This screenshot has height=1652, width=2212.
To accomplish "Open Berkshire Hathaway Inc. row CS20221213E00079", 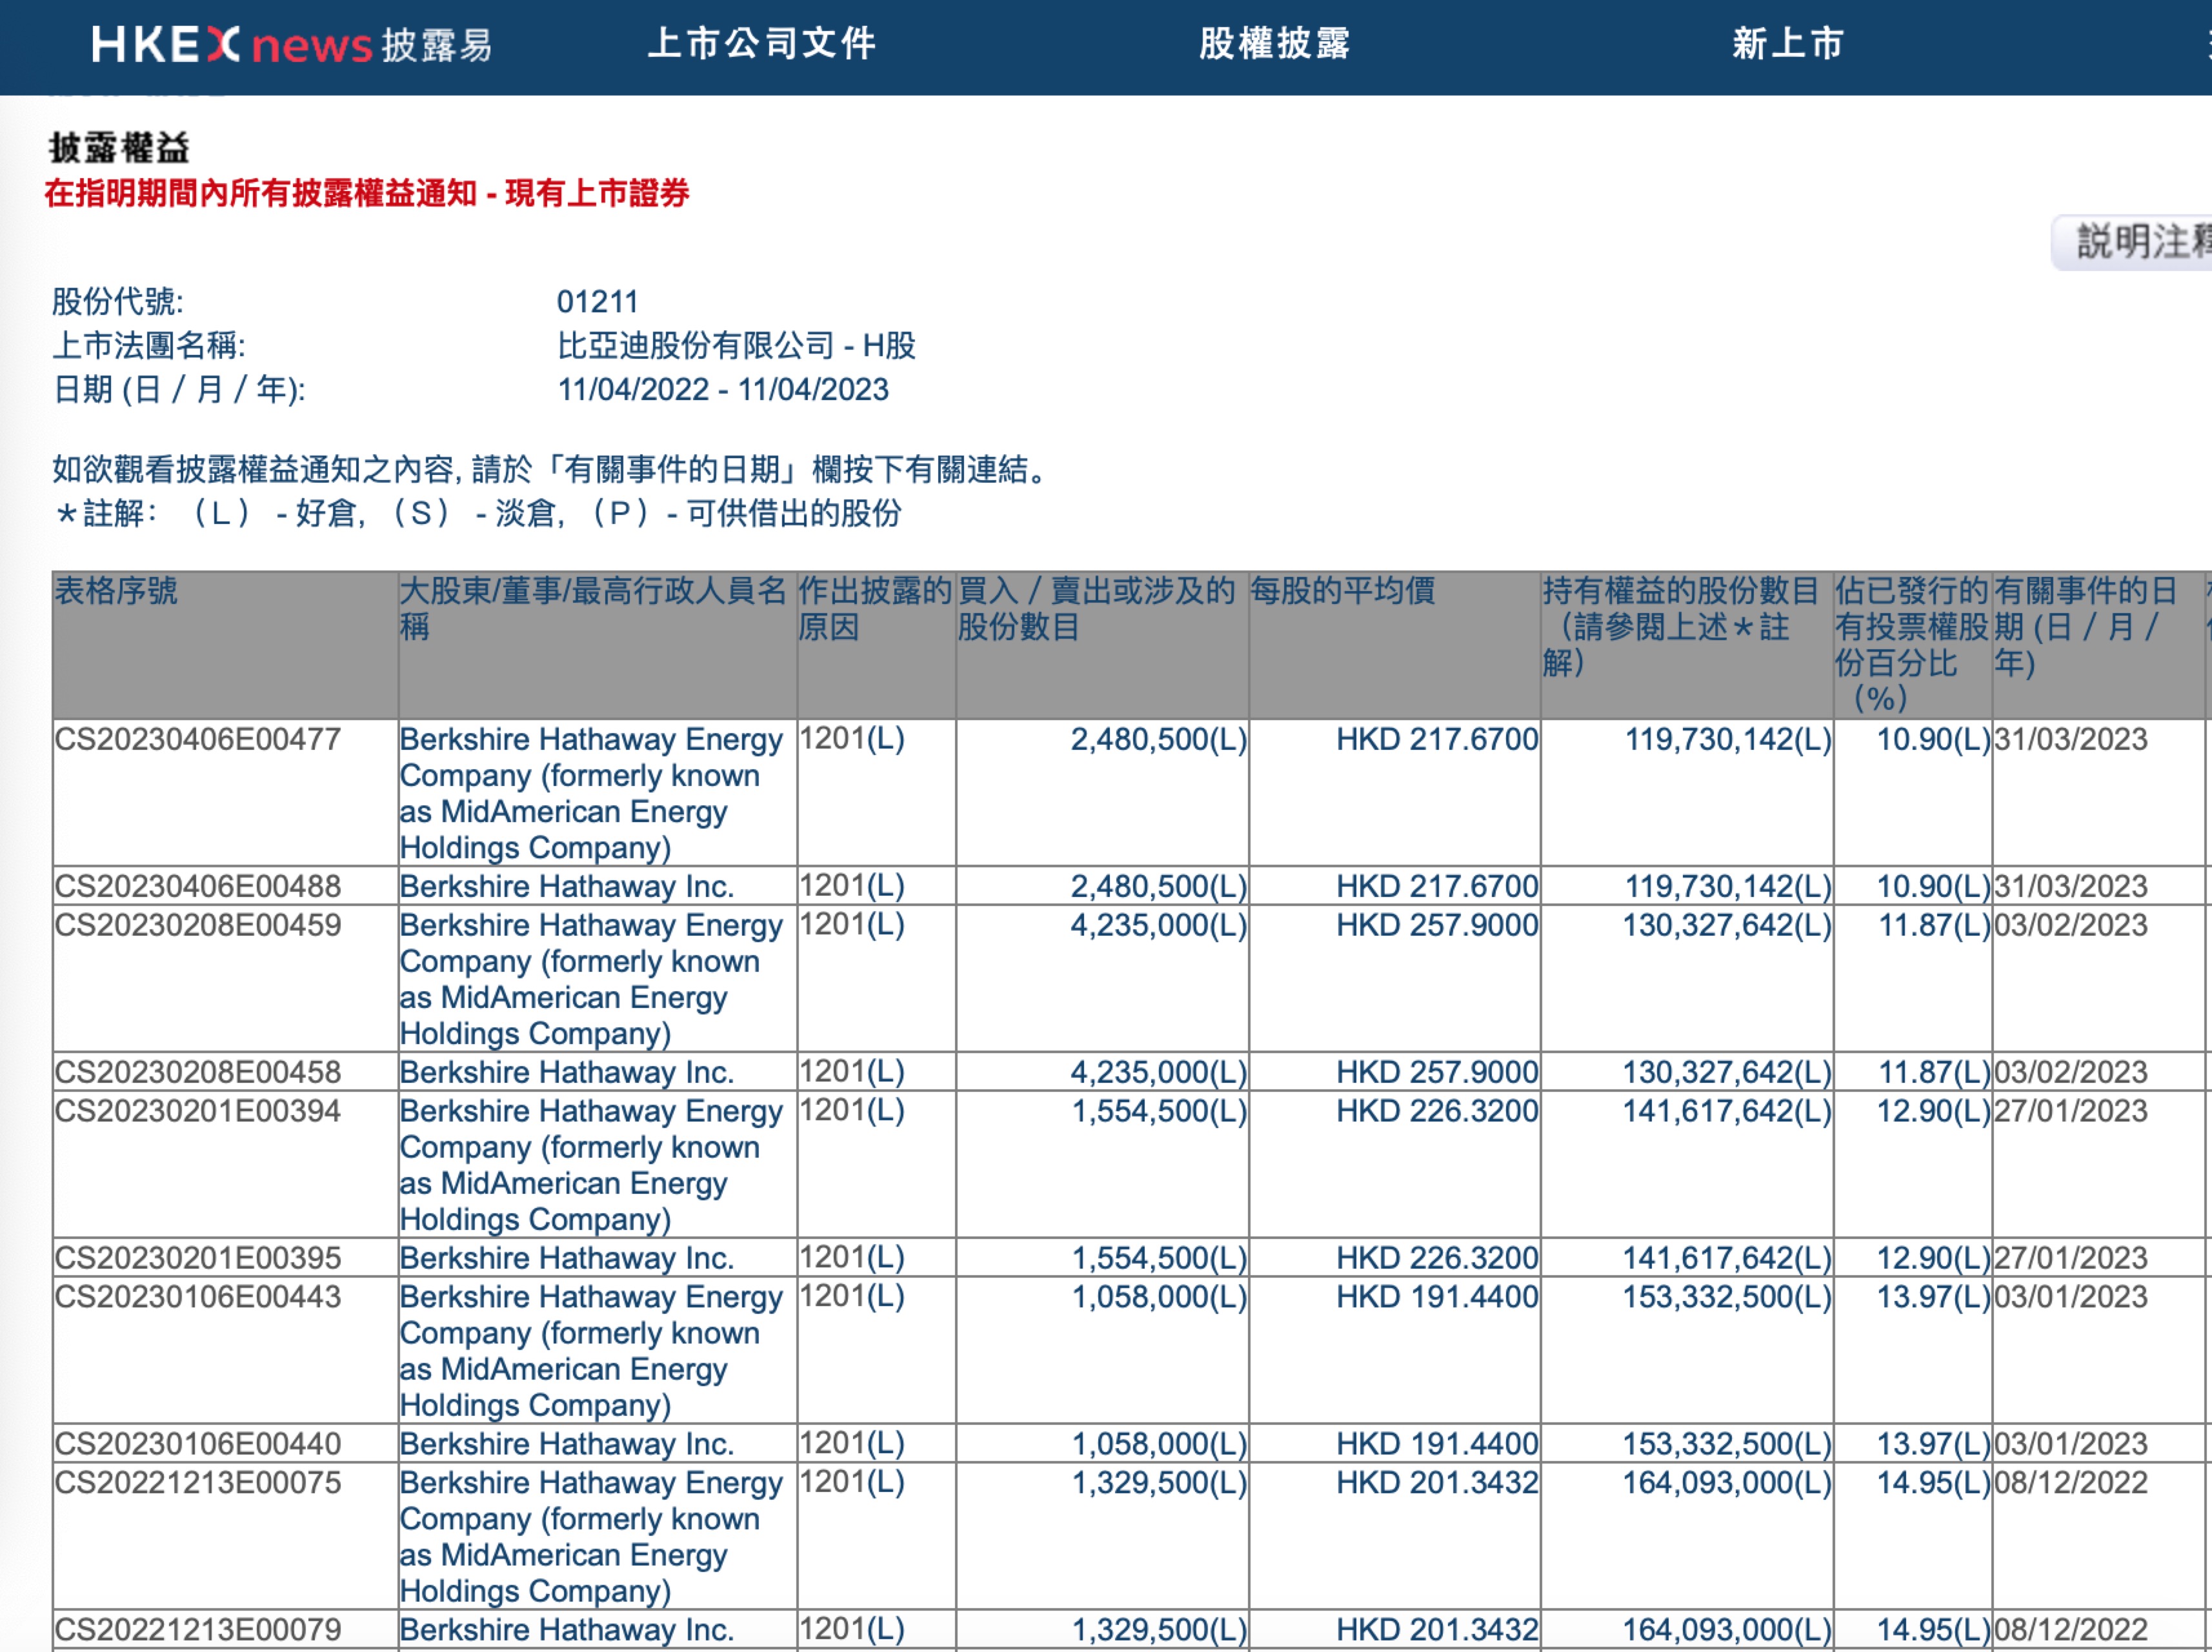I will [x=566, y=1631].
